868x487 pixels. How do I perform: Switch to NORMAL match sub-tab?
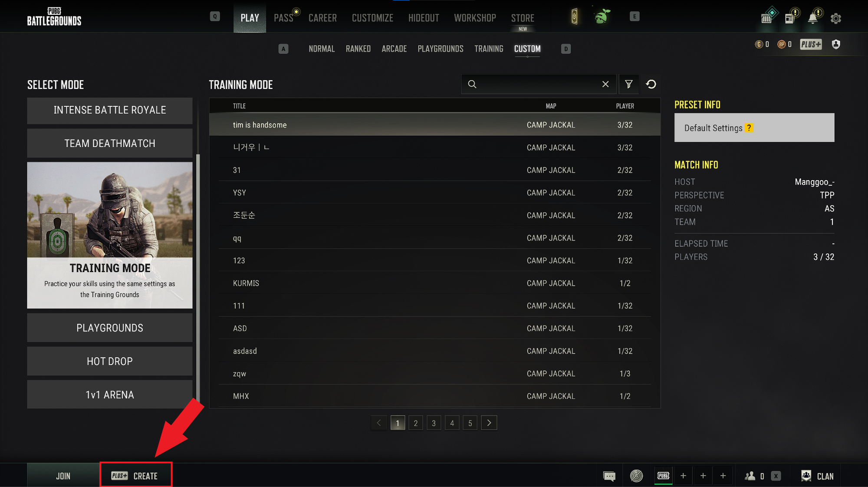tap(322, 49)
